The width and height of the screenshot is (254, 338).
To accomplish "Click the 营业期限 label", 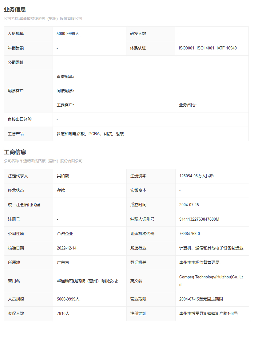I will 138,299.
